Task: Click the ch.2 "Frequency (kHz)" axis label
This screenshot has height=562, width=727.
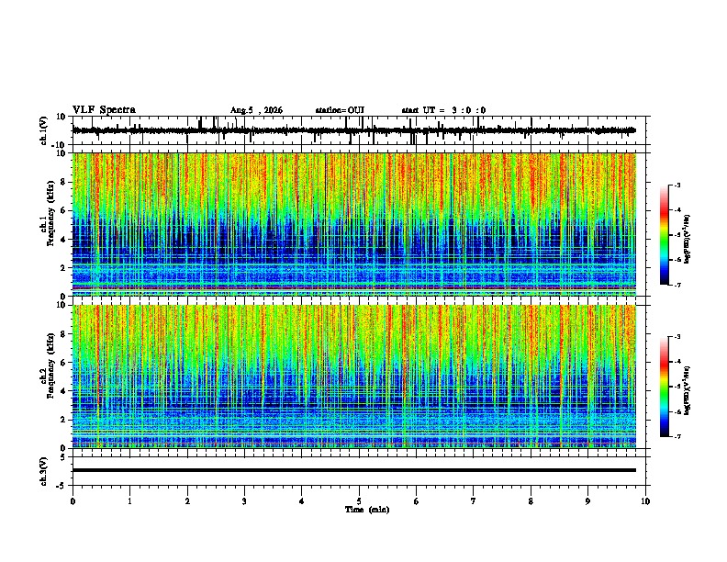Action: point(50,365)
